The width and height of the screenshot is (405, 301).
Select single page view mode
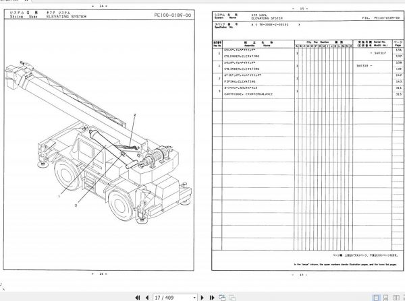pyautogui.click(x=377, y=298)
